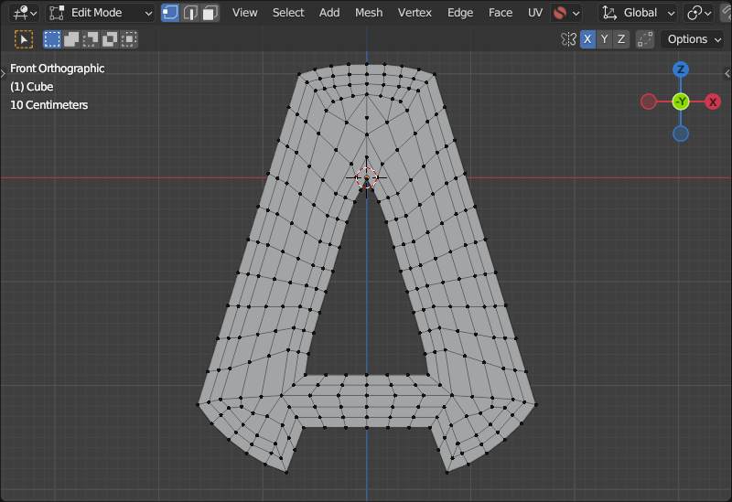Open the Global transform orientation dropdown
This screenshot has width=732, height=502.
(638, 13)
